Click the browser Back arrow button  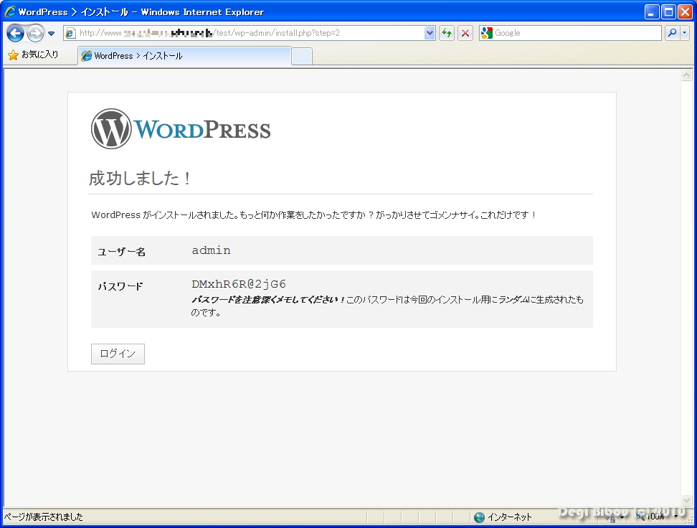pyautogui.click(x=15, y=33)
